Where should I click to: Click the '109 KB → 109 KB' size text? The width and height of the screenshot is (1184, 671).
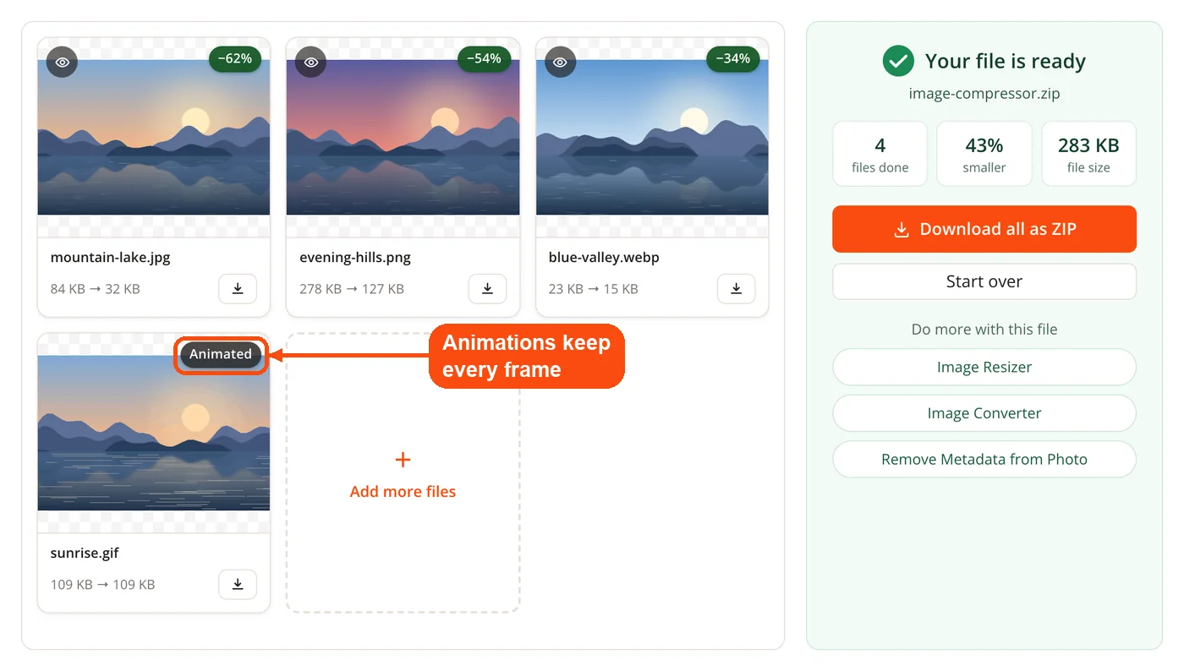click(x=103, y=585)
